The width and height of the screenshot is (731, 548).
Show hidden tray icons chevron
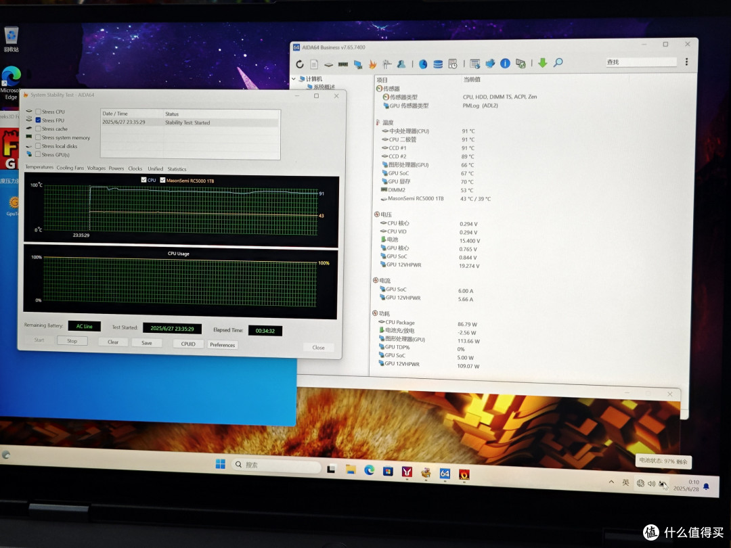[x=611, y=482]
